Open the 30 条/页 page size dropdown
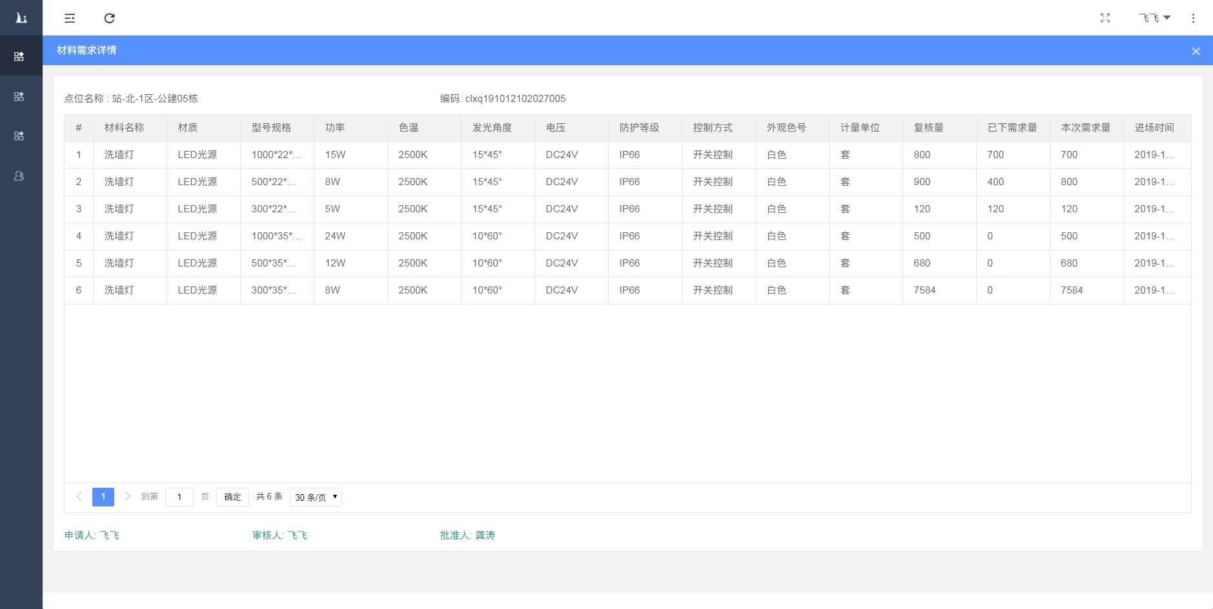Image resolution: width=1213 pixels, height=609 pixels. (316, 497)
